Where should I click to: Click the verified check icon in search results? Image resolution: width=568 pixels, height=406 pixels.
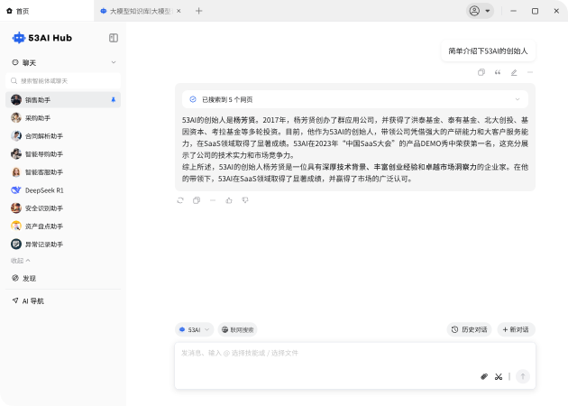pyautogui.click(x=193, y=99)
